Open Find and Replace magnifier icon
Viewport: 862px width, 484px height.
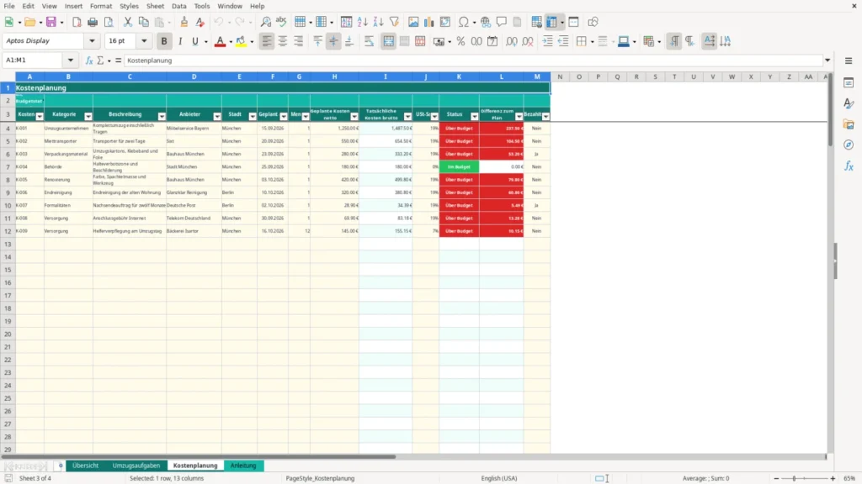265,22
